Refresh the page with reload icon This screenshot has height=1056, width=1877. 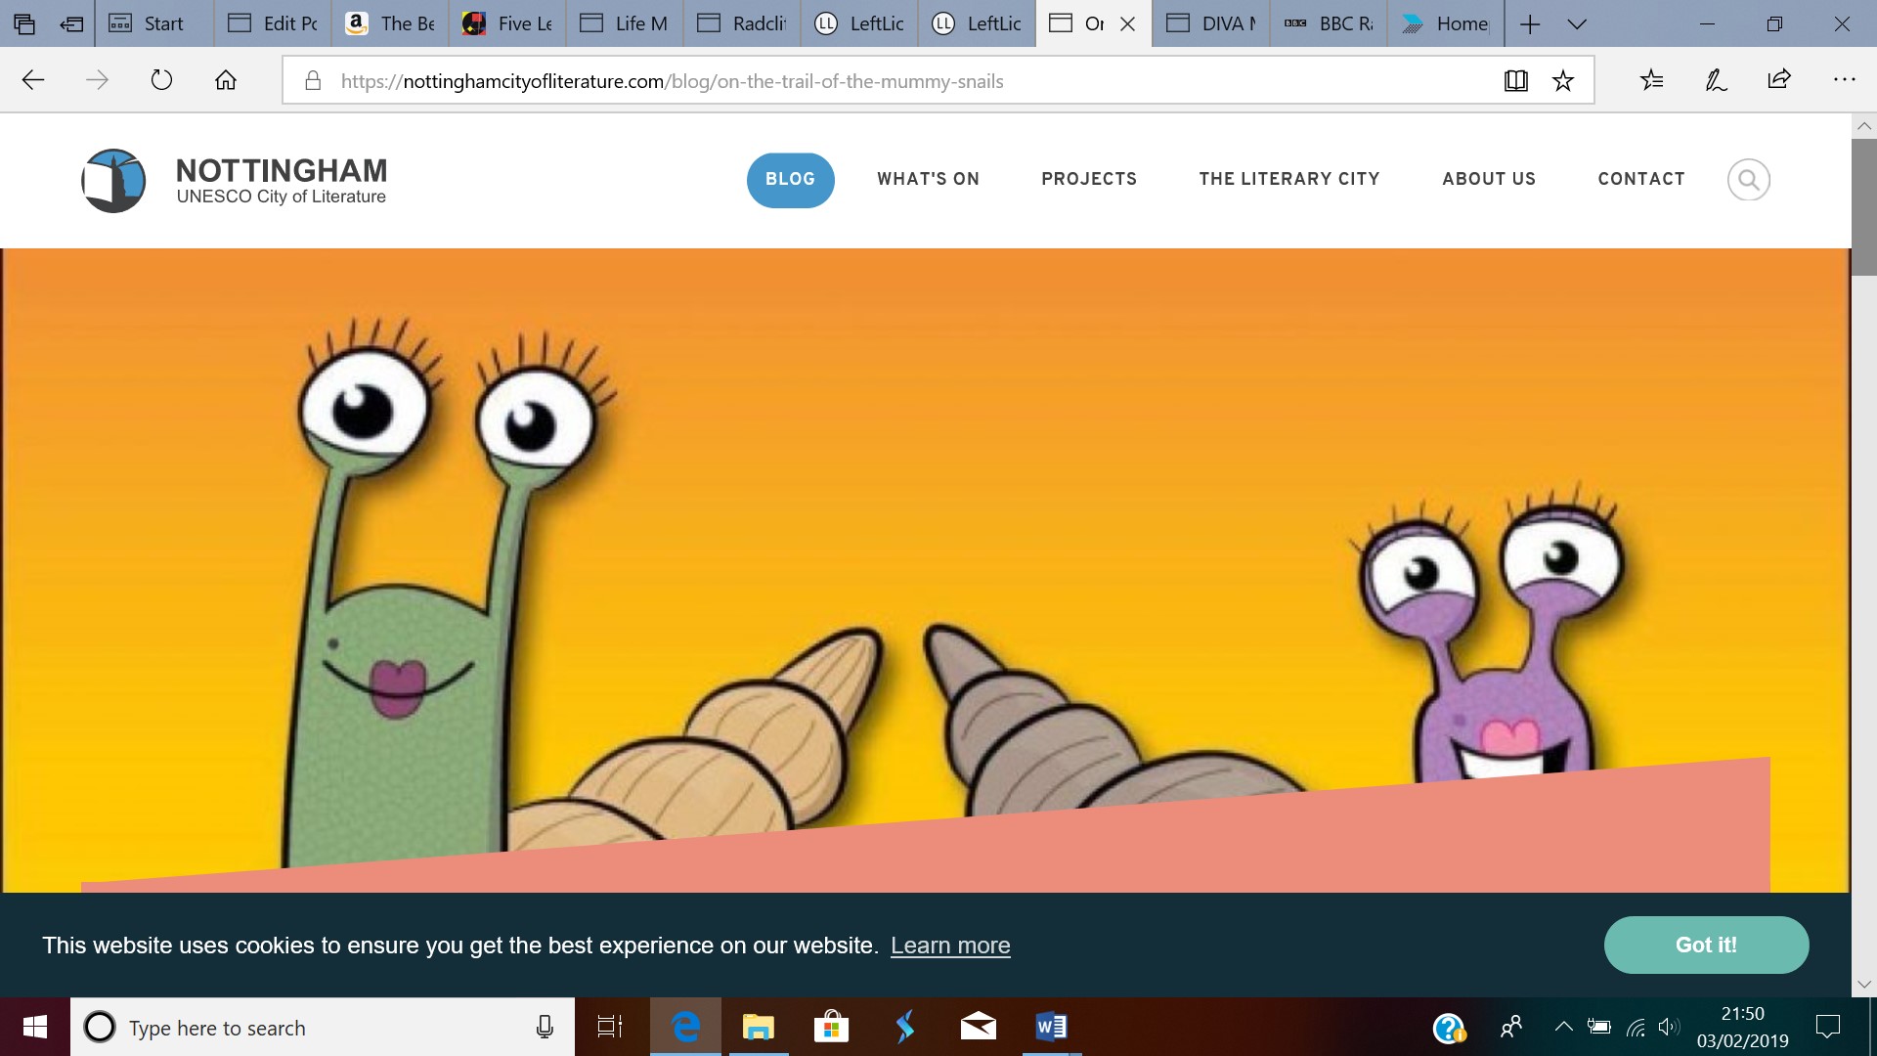click(x=161, y=80)
